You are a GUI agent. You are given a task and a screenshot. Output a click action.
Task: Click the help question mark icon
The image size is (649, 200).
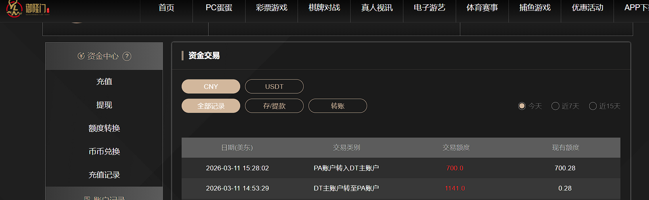(127, 56)
